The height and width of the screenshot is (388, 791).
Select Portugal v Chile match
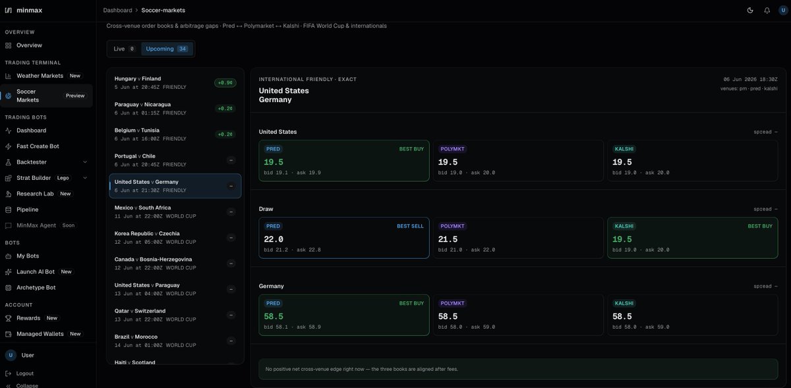point(175,160)
